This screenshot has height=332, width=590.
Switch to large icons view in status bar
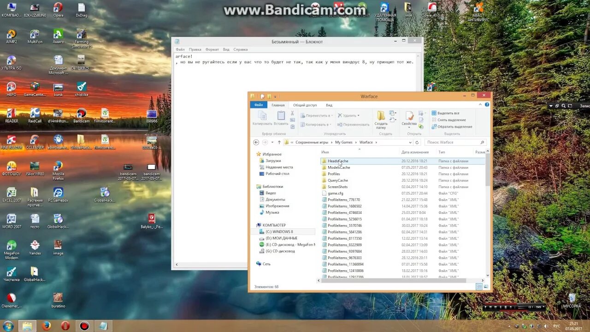pyautogui.click(x=485, y=287)
